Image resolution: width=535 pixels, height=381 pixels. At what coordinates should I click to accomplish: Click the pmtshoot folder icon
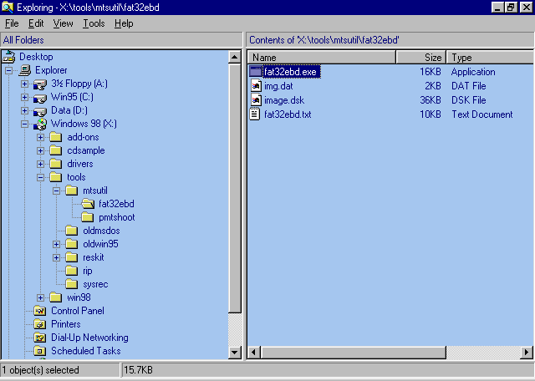pos(87,217)
